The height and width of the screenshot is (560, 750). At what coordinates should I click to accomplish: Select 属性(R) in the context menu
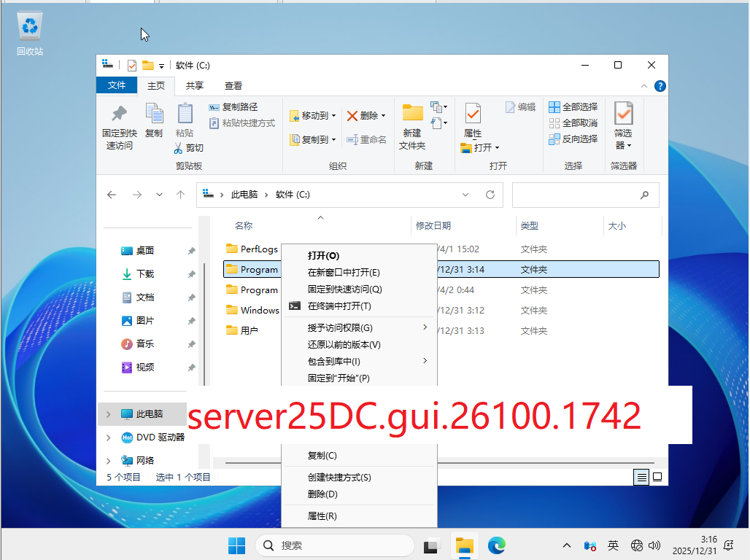[322, 516]
